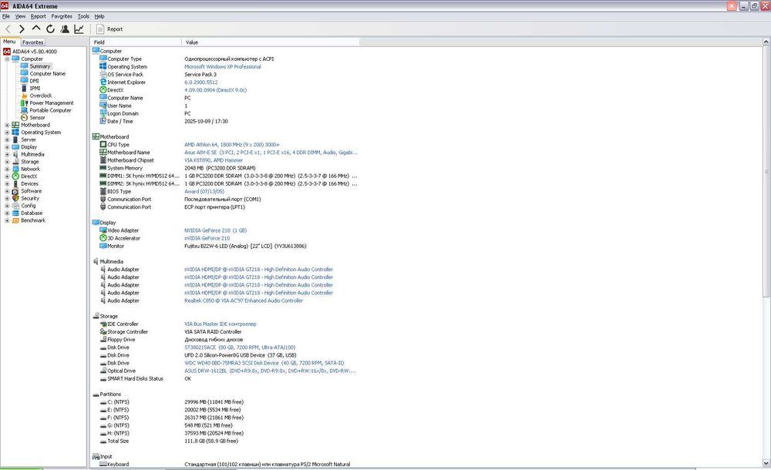Image resolution: width=771 pixels, height=470 pixels.
Task: Open the Help menu
Action: (99, 16)
